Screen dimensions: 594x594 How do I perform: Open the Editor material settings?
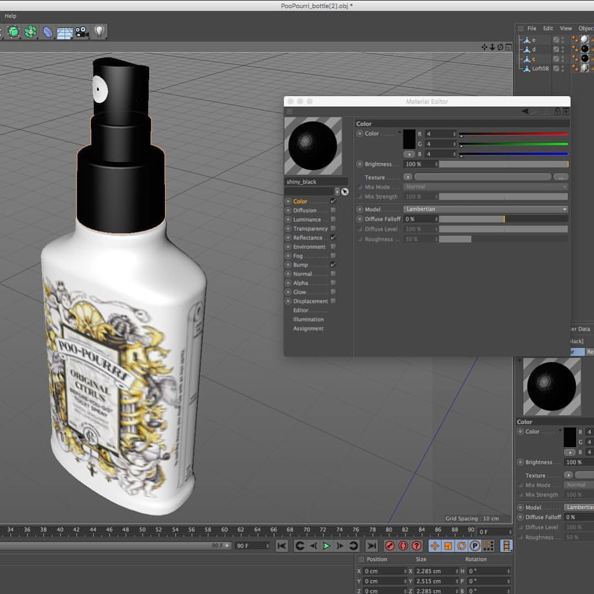pos(301,310)
